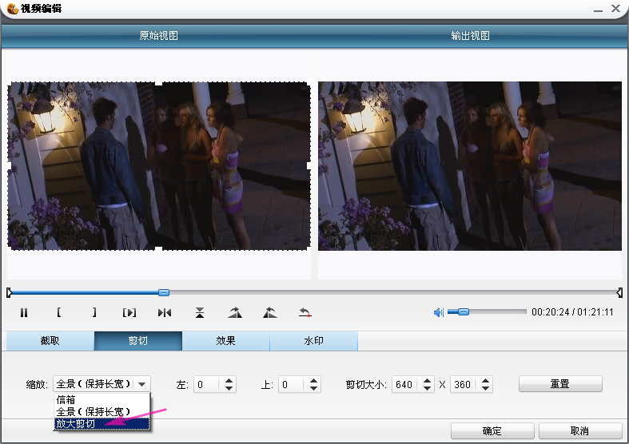Click the volume slider handle

tap(463, 311)
